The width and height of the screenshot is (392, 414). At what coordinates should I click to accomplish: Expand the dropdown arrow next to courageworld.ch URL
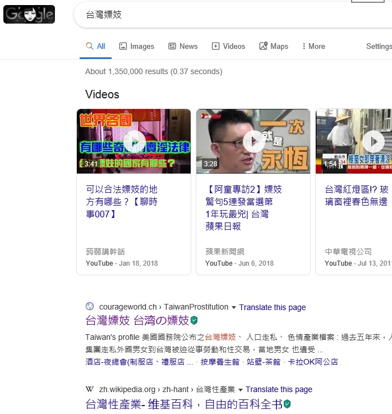coord(234,307)
